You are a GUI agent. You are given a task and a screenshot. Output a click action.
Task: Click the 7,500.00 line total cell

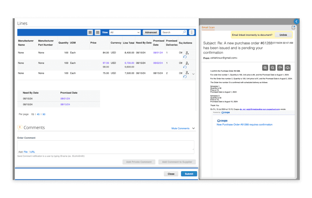pyautogui.click(x=129, y=73)
